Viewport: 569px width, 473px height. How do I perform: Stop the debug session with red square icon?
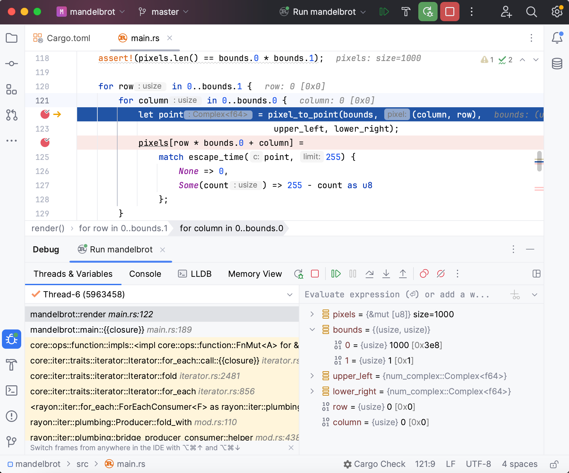point(315,274)
